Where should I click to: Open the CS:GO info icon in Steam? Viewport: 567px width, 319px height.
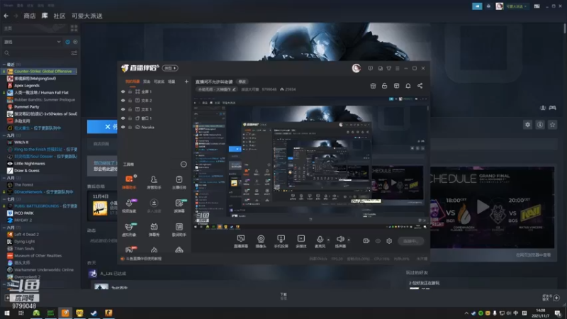tap(540, 125)
